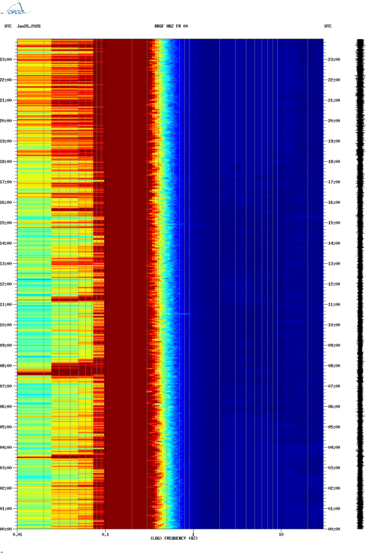Click the UTC label beside the date
The height and width of the screenshot is (556, 375).
[x=8, y=26]
